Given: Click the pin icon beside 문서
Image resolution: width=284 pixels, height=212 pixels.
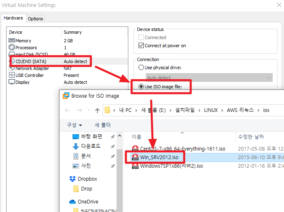Looking at the screenshot, I should 112,156.
